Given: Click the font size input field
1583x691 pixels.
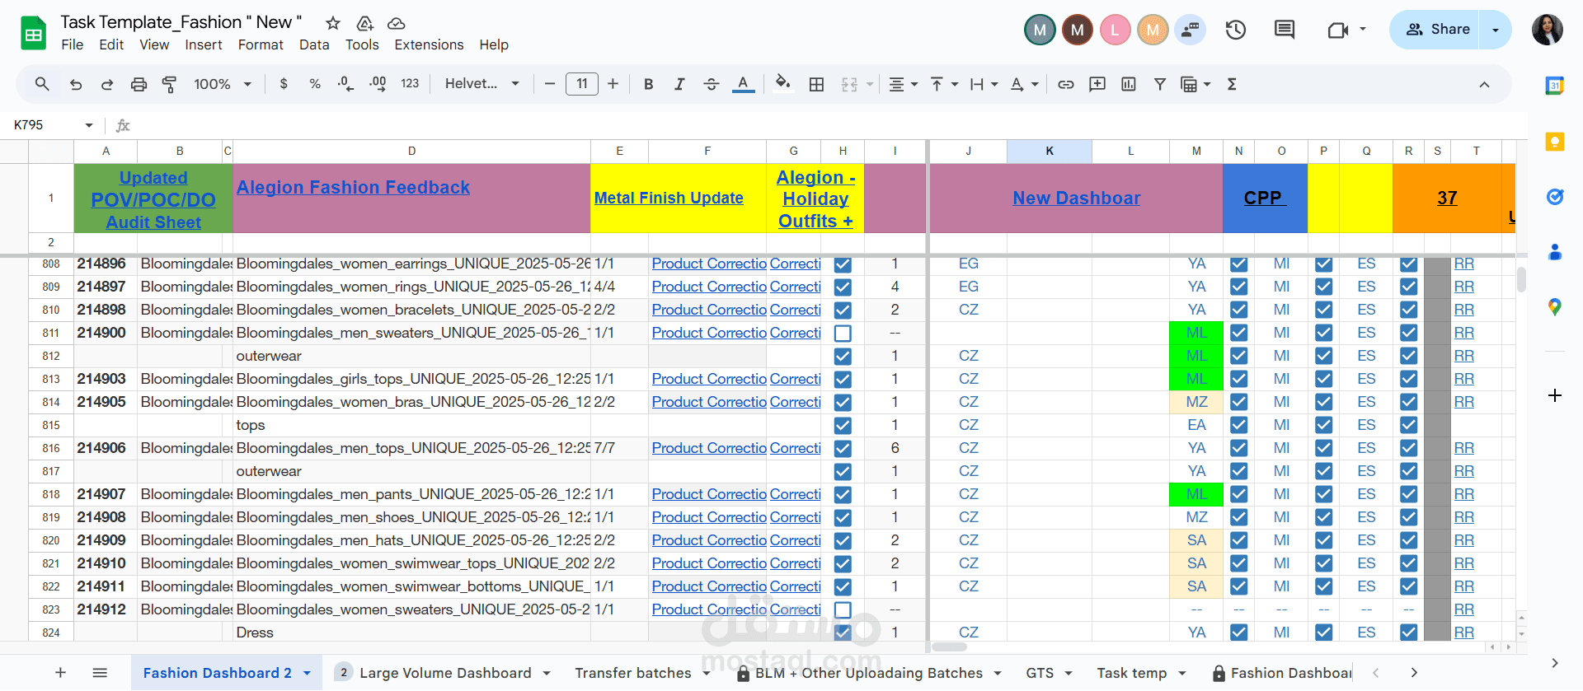Looking at the screenshot, I should tap(582, 84).
